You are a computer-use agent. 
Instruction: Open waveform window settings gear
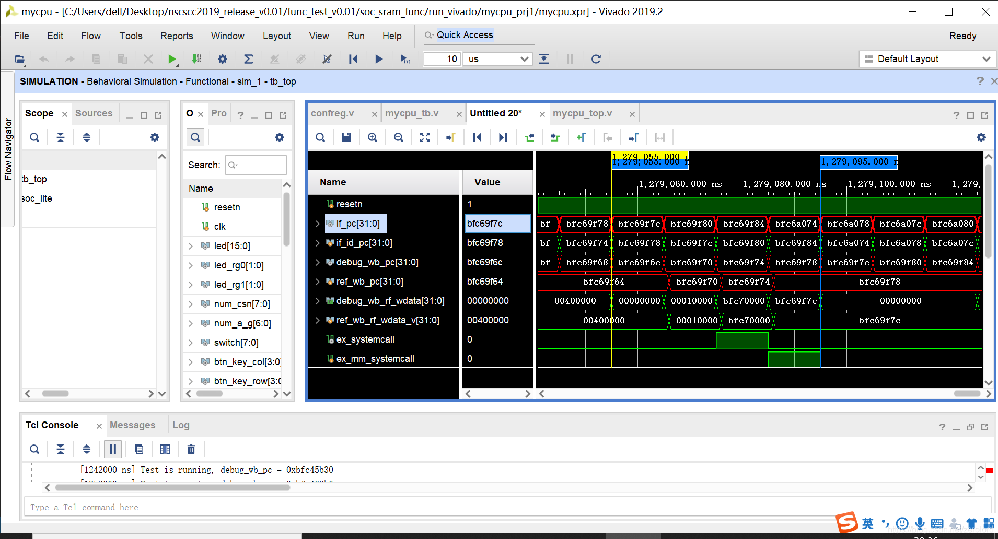[981, 137]
